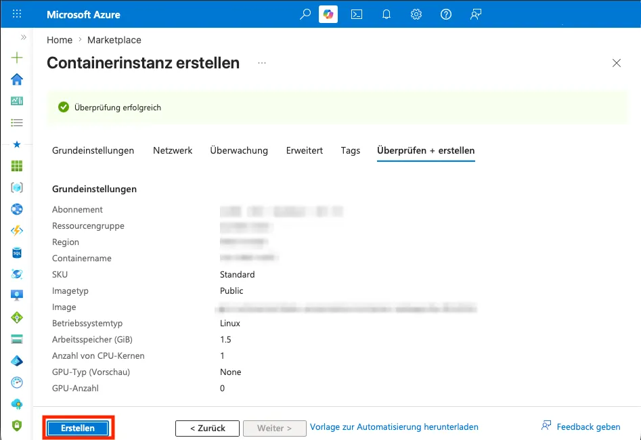Click the Erstellen button
This screenshot has height=440, width=641.
click(78, 428)
